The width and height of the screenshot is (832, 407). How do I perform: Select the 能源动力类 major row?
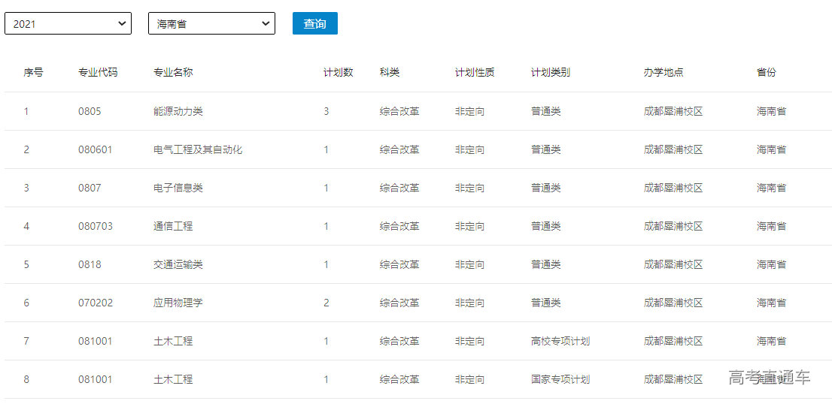coord(178,111)
